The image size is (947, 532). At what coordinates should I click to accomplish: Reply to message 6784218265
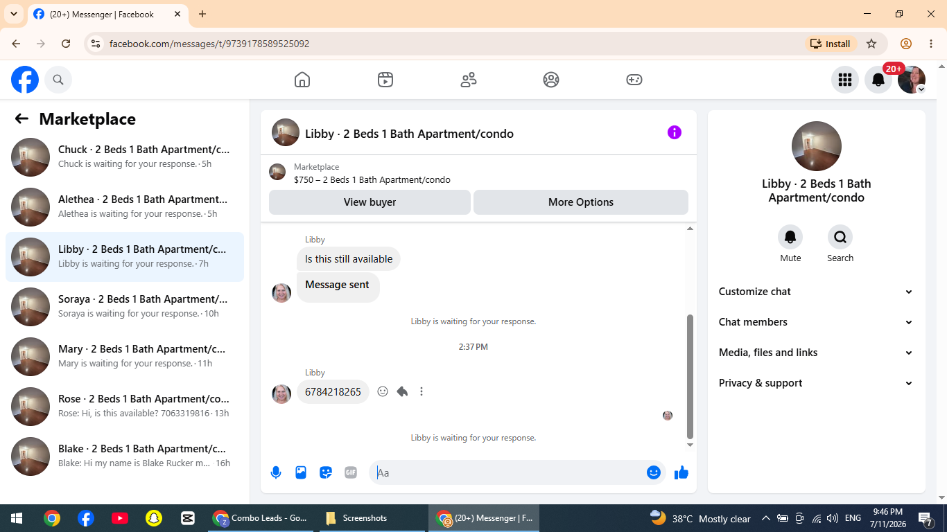tap(402, 391)
